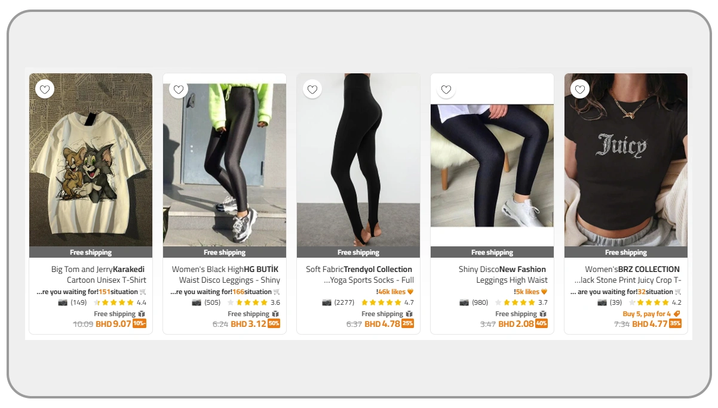718x408 pixels.
Task: Click camera icon next to (2277) reviews
Action: 326,302
